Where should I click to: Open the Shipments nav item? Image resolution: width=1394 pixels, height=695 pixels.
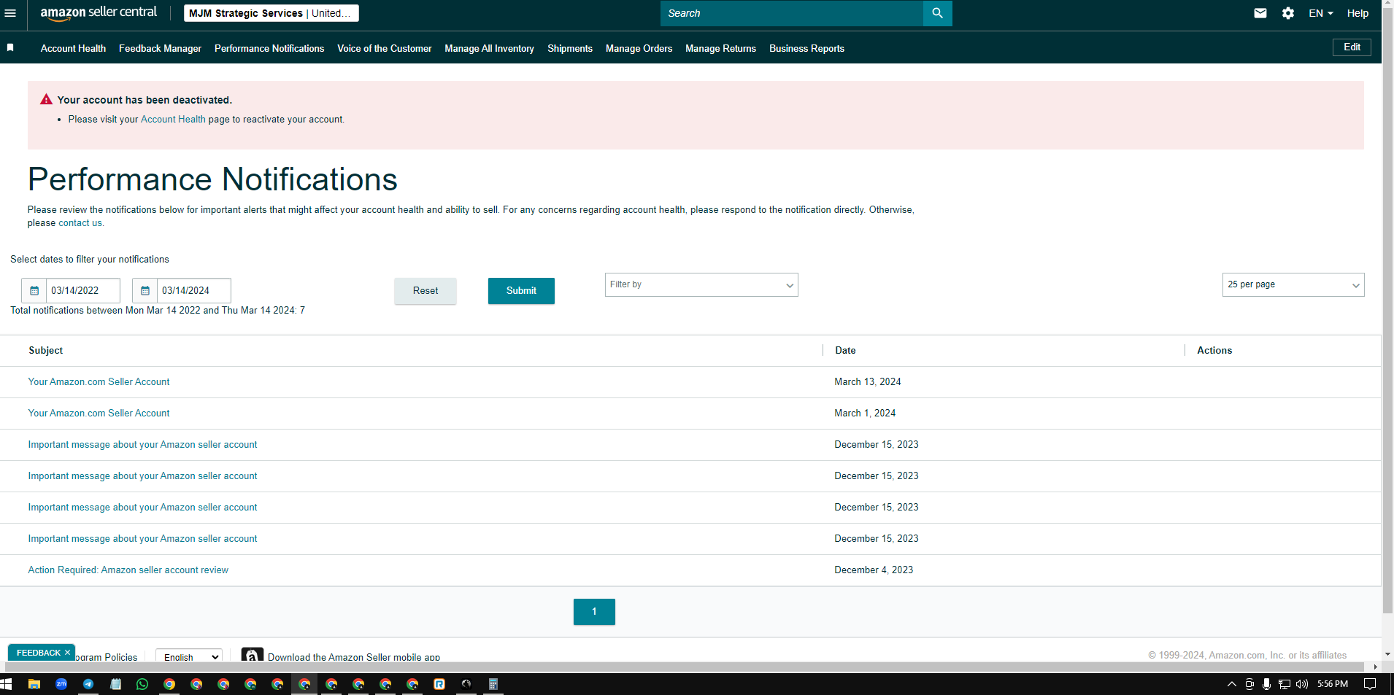(570, 48)
